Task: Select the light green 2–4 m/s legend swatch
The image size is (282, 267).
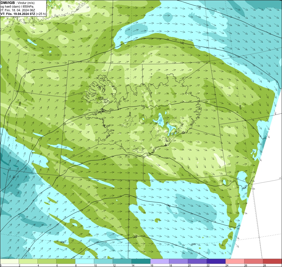Action: click(28, 261)
